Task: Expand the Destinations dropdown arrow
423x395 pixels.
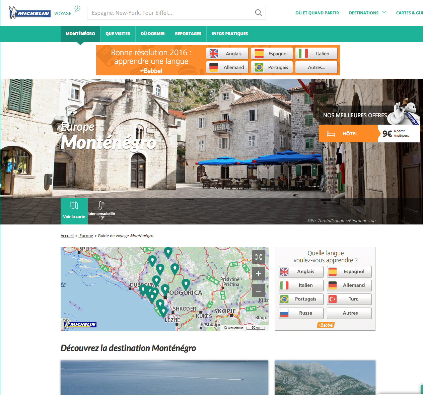Action: pos(384,12)
